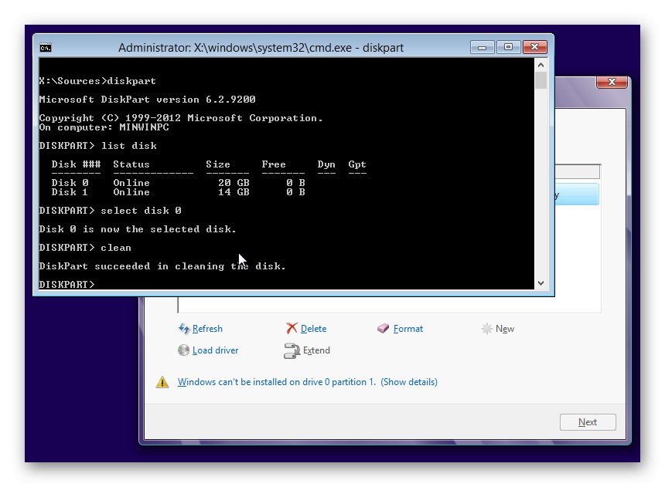Click the '14 GB' size value
The height and width of the screenshot is (487, 665).
click(x=234, y=192)
